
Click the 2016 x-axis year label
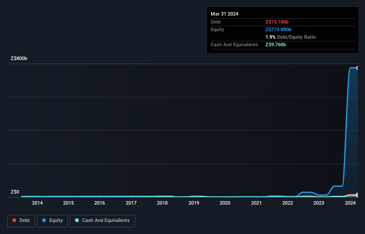coord(100,203)
